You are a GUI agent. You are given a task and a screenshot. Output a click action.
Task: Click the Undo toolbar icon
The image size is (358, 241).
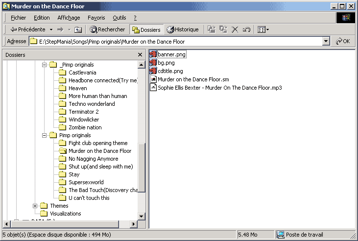tap(246, 29)
